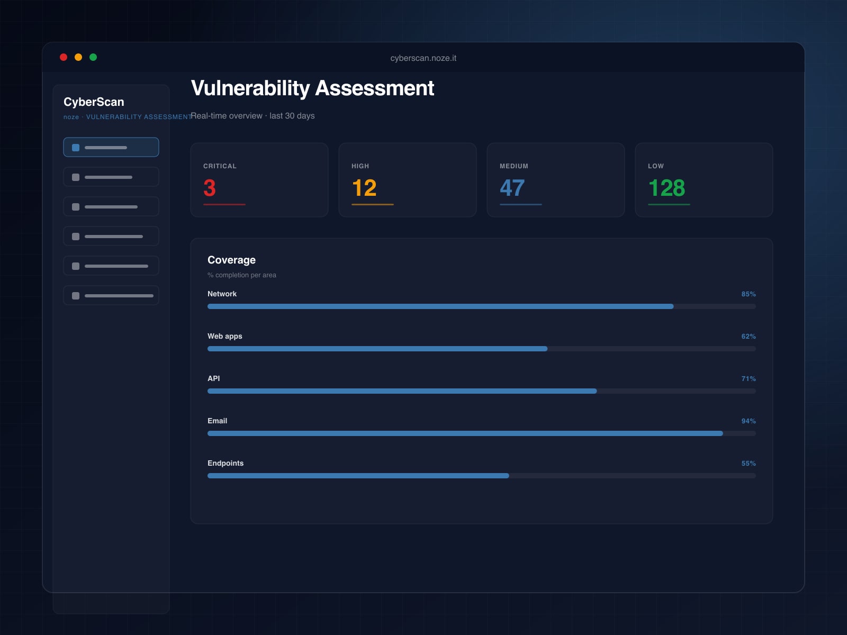This screenshot has width=847, height=635.
Task: Click the Low severity count 128
Action: coord(666,188)
